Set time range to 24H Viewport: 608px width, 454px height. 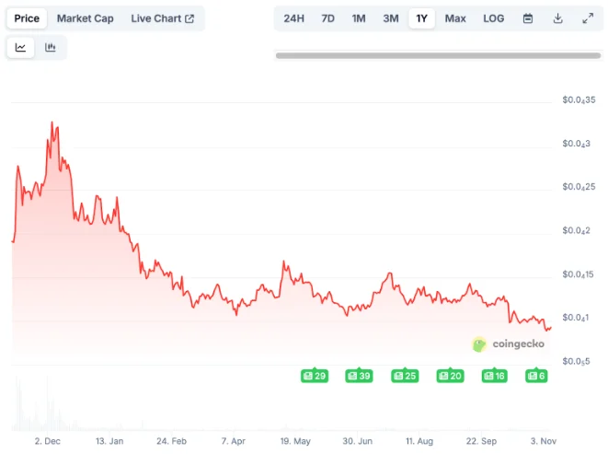pyautogui.click(x=294, y=18)
